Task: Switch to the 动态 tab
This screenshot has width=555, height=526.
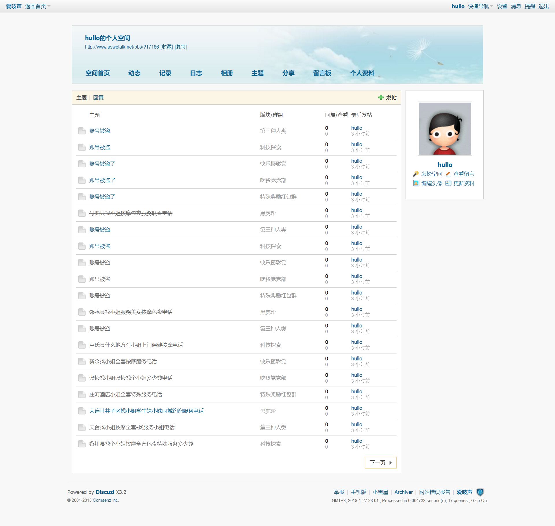Action: (x=134, y=73)
